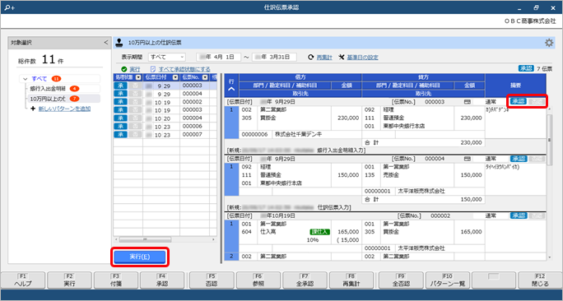Viewport: 563px width, 301px height.
Task: Click the voucher list horizontal scrollbar thumb
Action: 146,239
